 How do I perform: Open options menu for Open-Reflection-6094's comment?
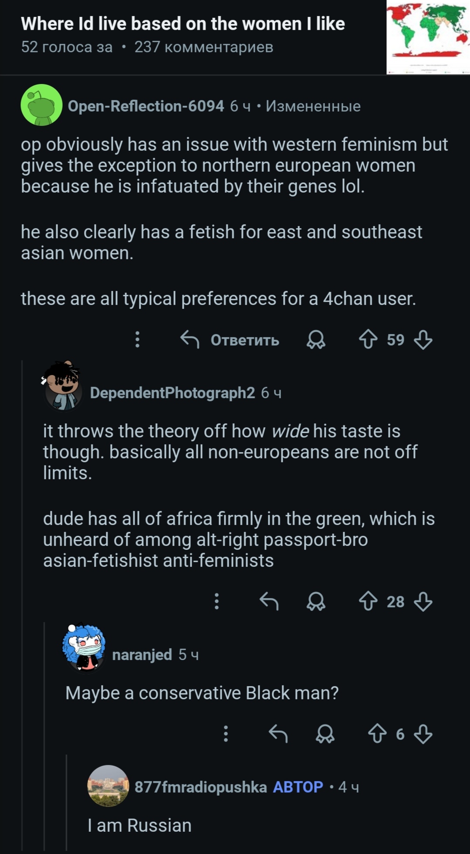pyautogui.click(x=137, y=339)
